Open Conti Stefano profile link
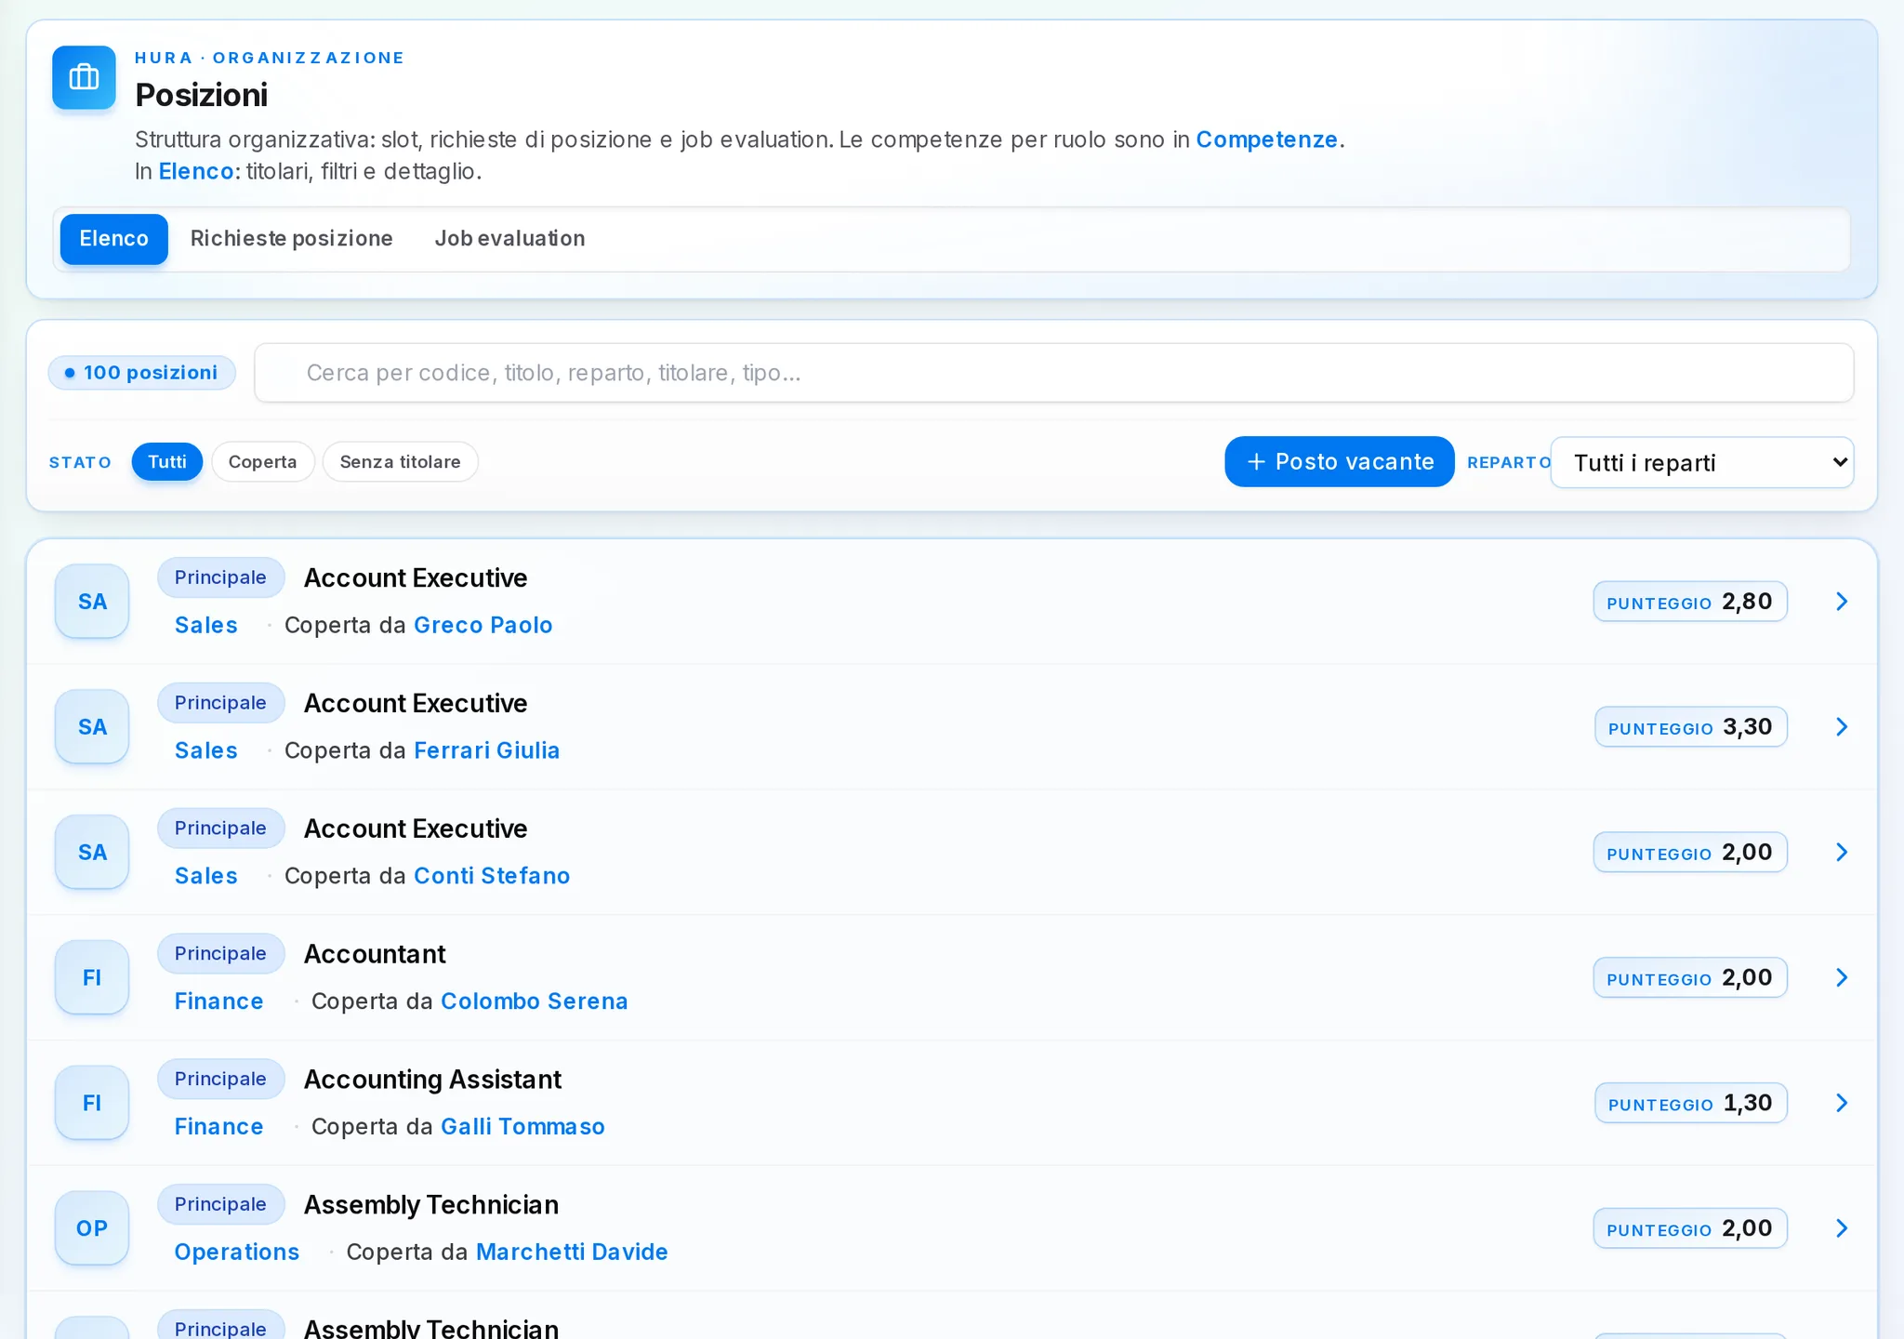Viewport: 1904px width, 1339px height. tap(492, 876)
